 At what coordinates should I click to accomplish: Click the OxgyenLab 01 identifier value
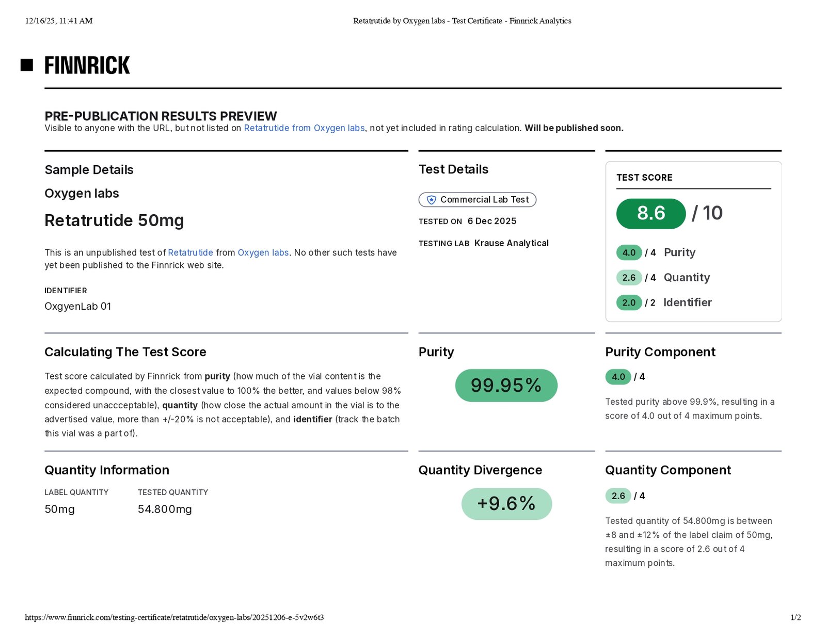click(x=77, y=306)
